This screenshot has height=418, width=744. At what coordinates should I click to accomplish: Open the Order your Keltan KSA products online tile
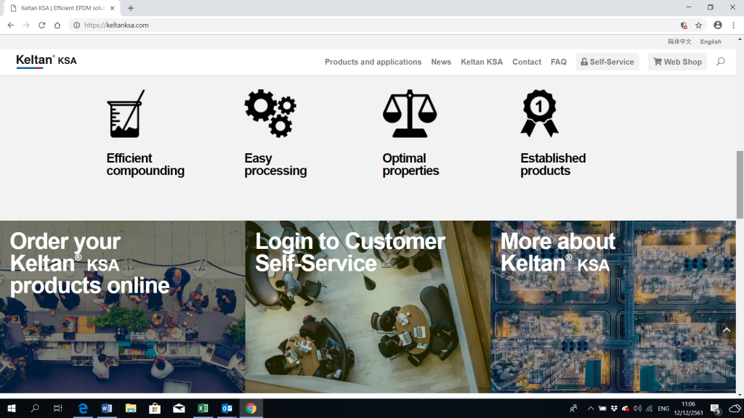(x=122, y=307)
